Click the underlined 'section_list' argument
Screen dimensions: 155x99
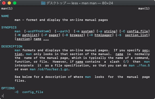[x=137, y=35]
